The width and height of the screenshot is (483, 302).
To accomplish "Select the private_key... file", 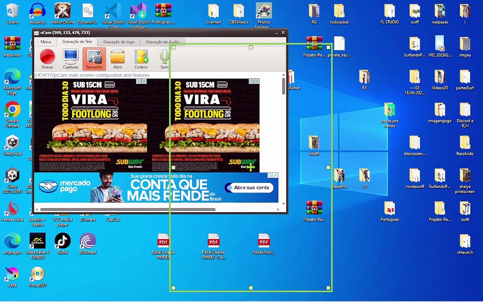I will pyautogui.click(x=339, y=47).
